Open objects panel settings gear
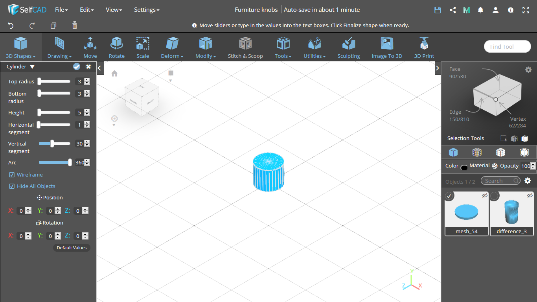537x302 pixels. tap(528, 181)
